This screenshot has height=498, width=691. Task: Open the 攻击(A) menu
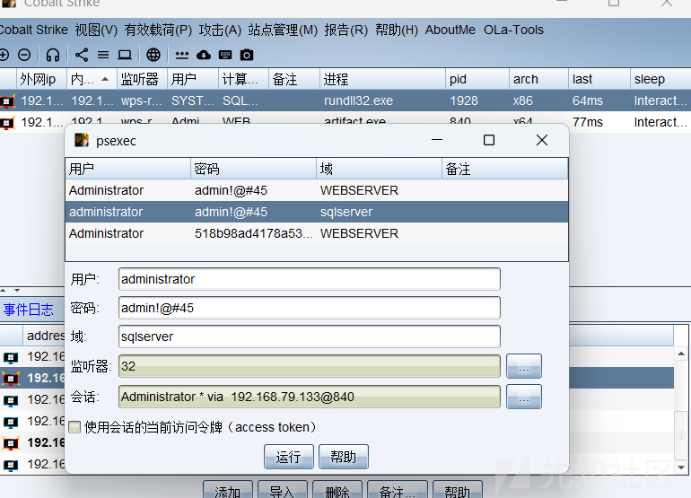point(220,30)
